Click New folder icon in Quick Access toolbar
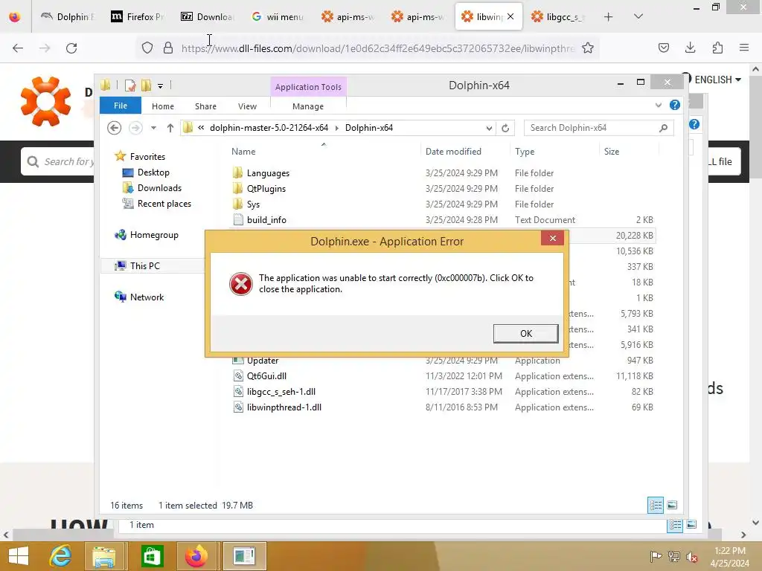The image size is (762, 571). pos(146,86)
